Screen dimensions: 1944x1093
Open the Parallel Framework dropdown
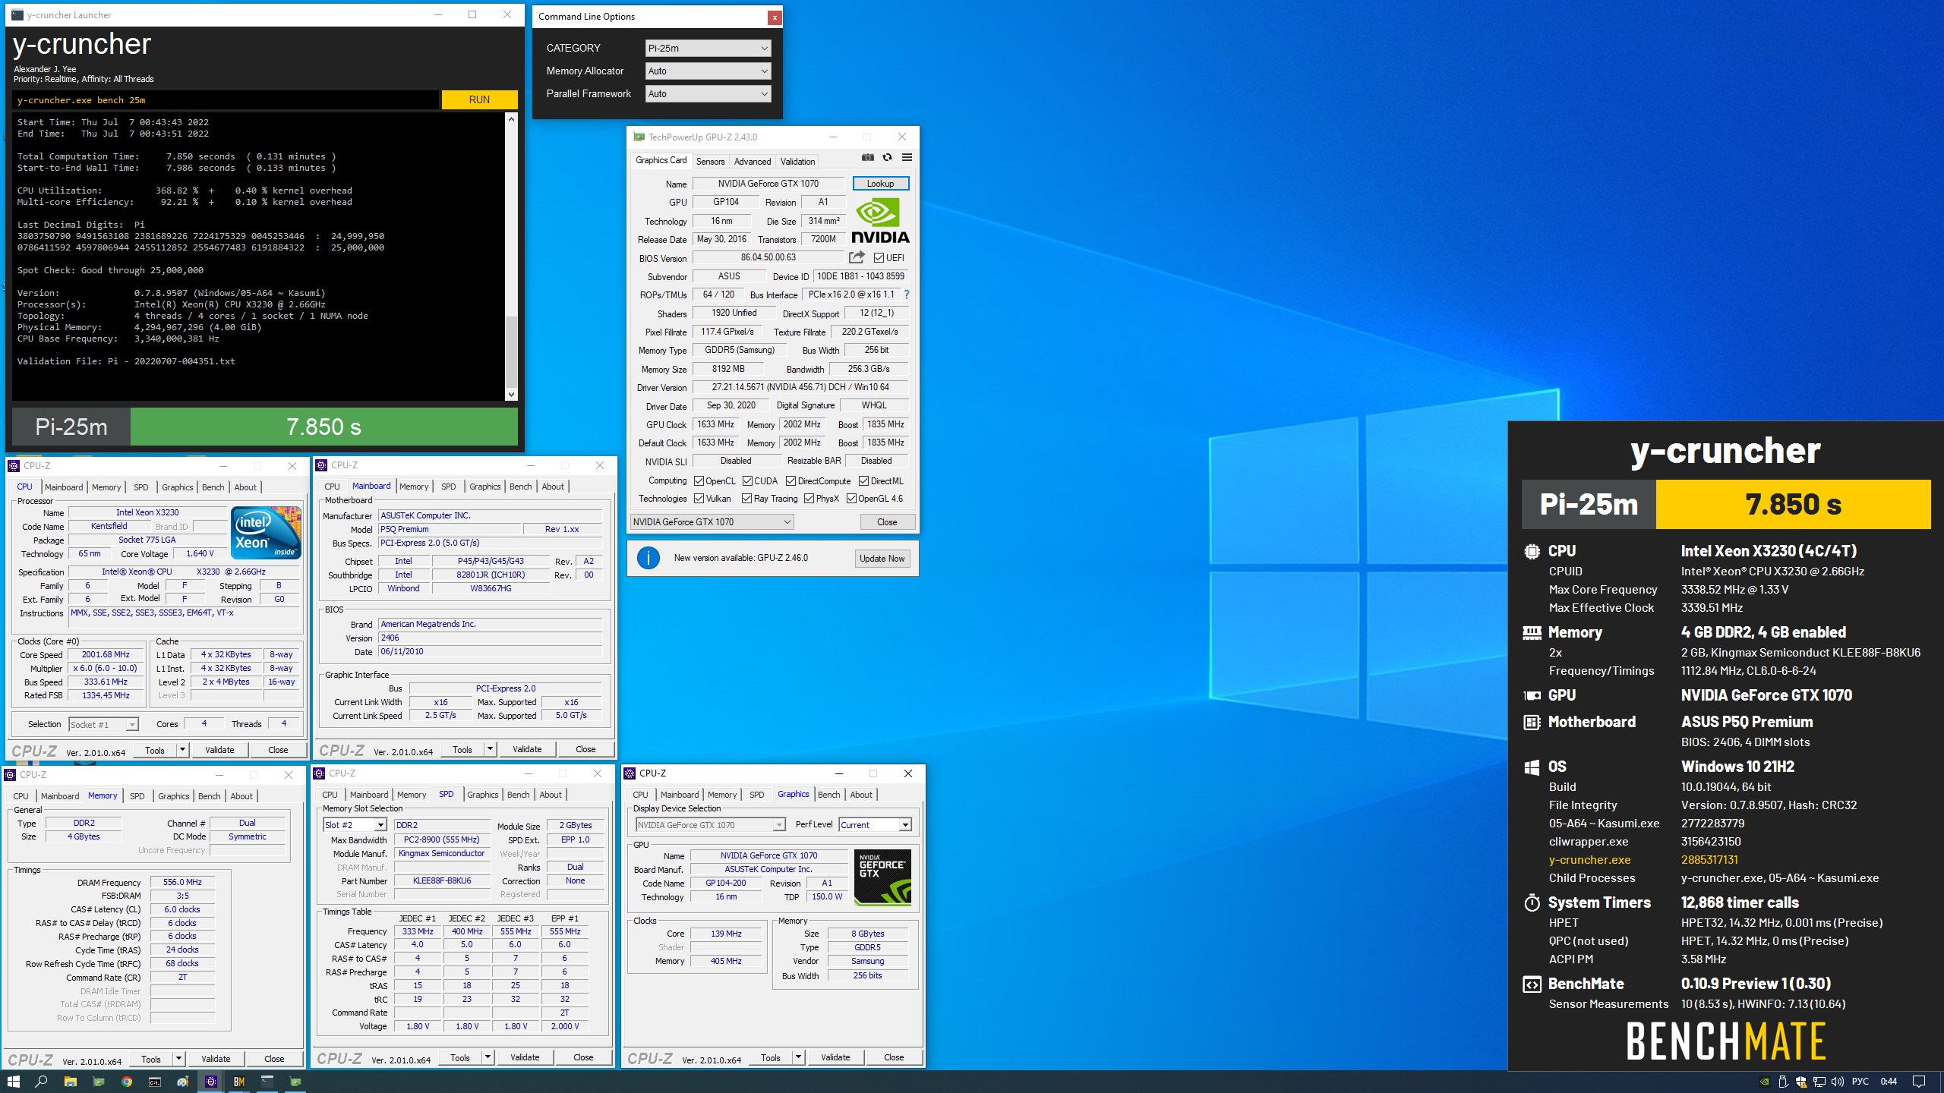(x=708, y=93)
